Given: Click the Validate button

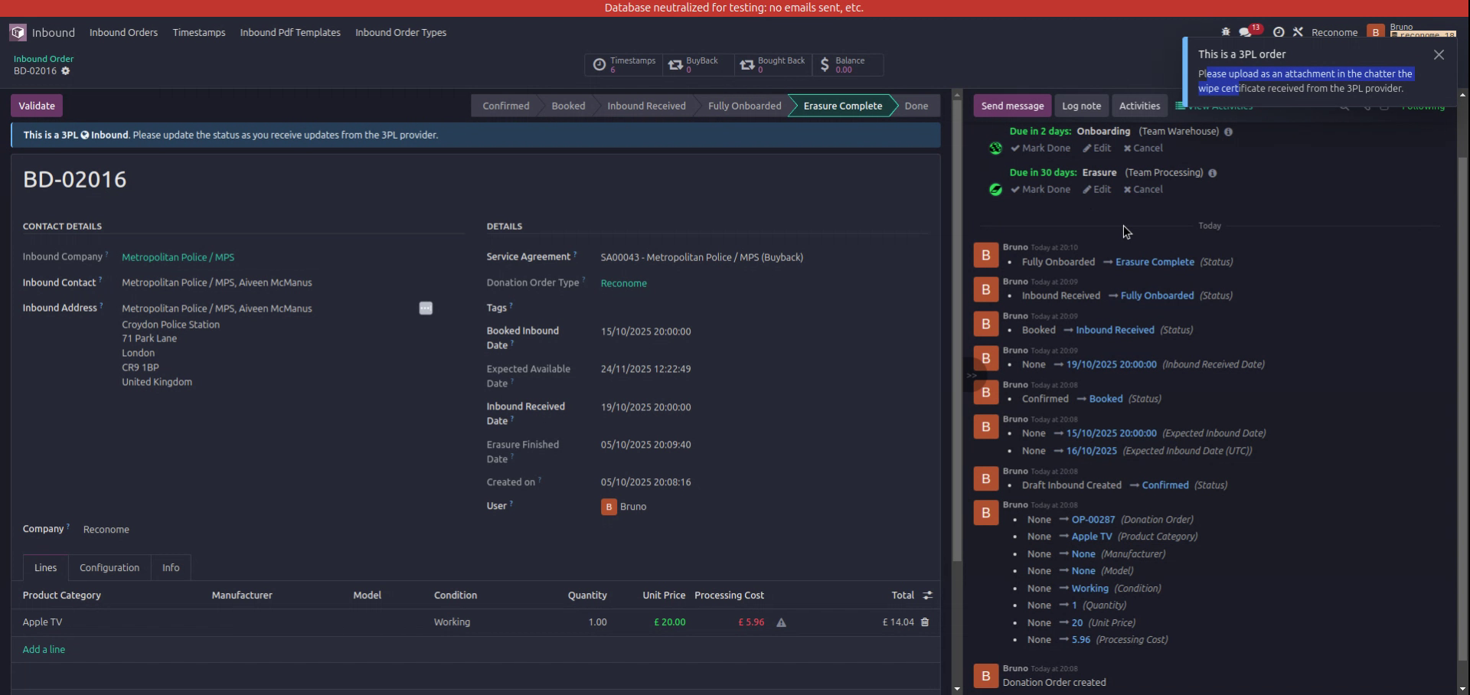Looking at the screenshot, I should 35,105.
